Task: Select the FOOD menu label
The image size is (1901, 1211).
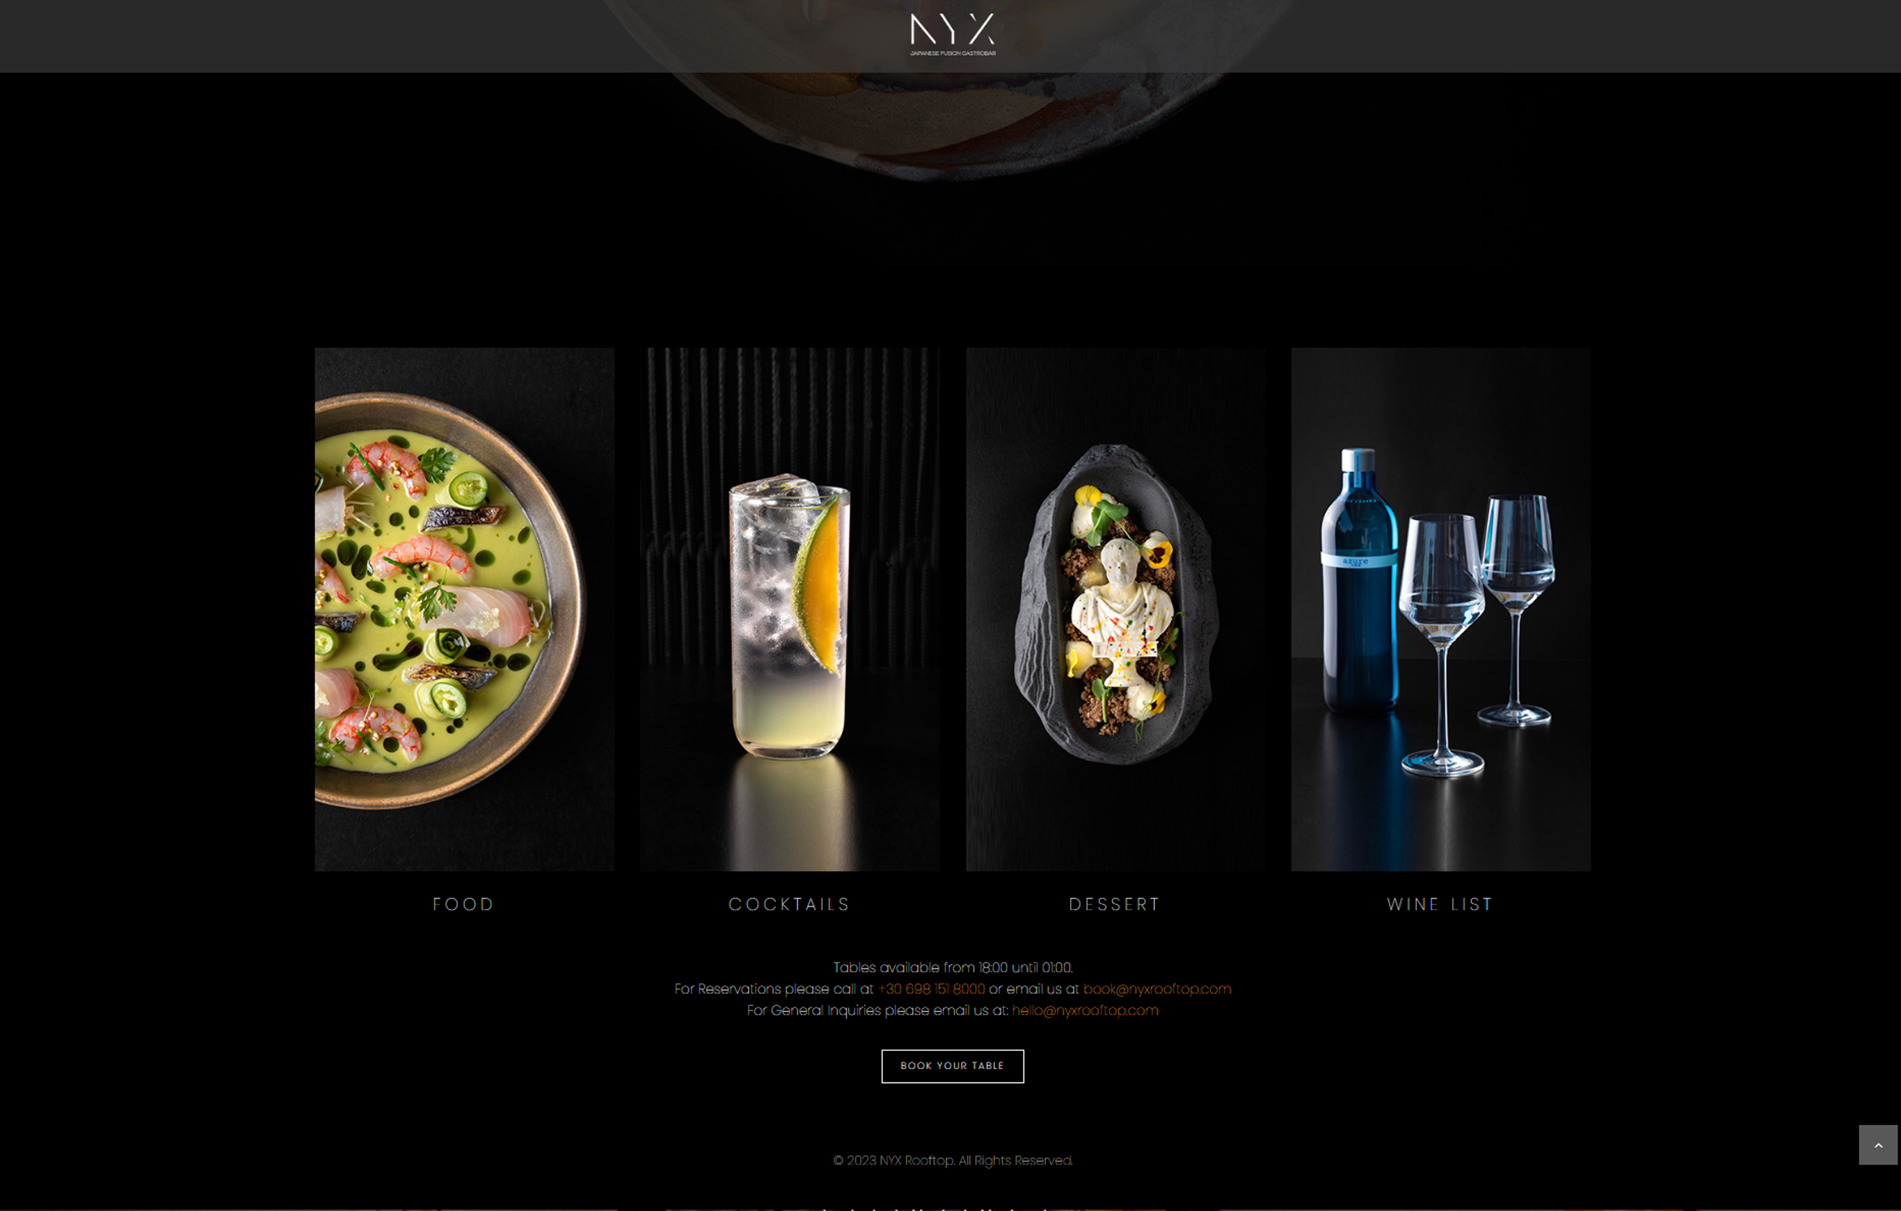Action: click(463, 904)
